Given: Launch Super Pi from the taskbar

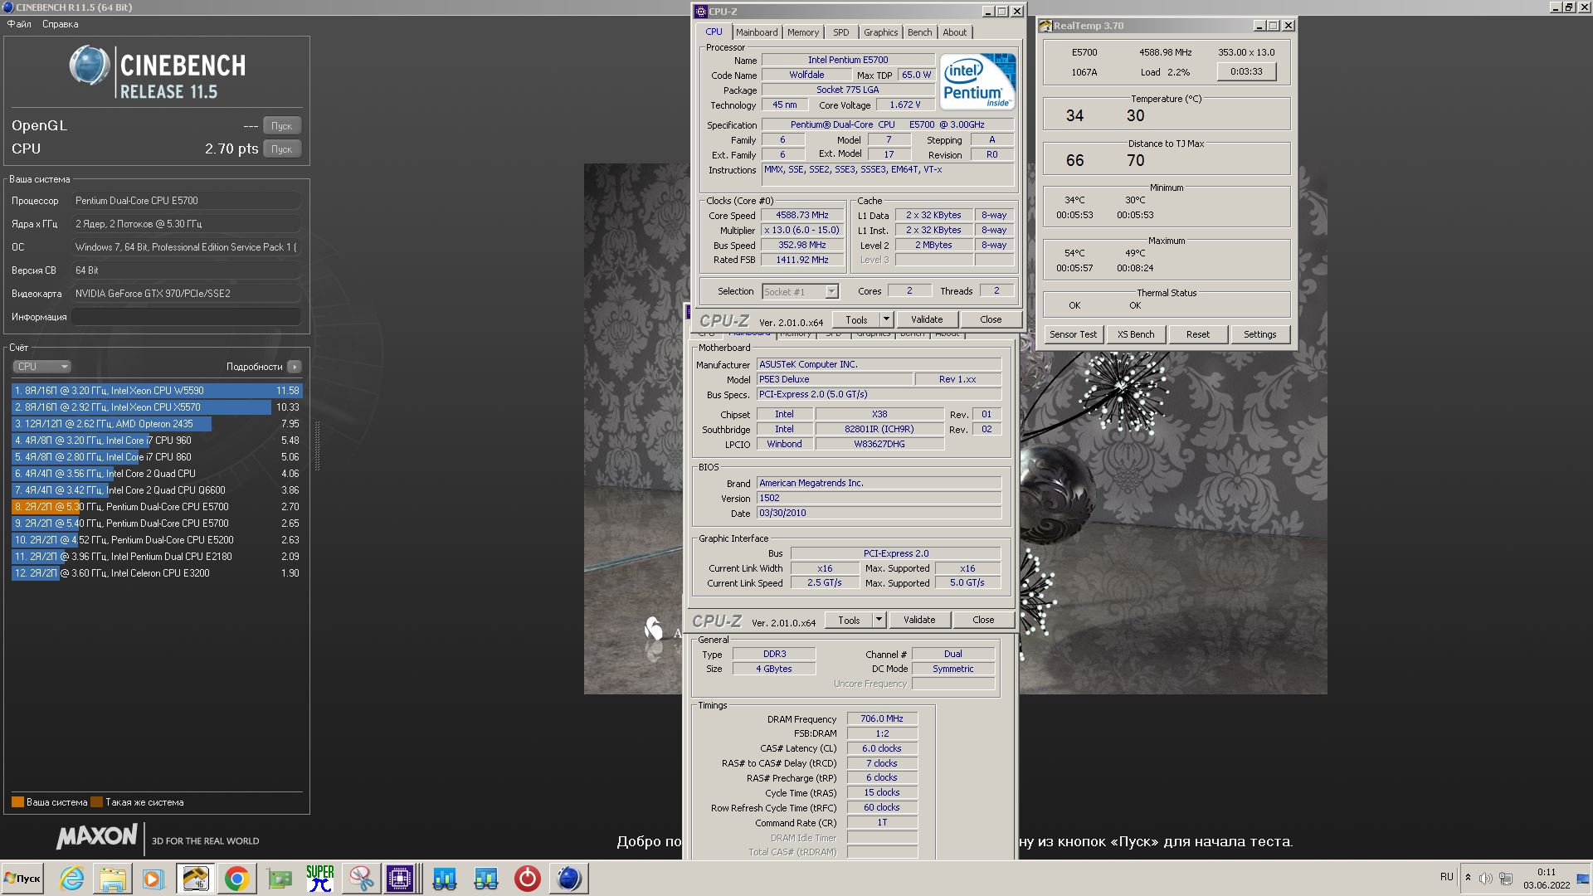Looking at the screenshot, I should pos(320,879).
